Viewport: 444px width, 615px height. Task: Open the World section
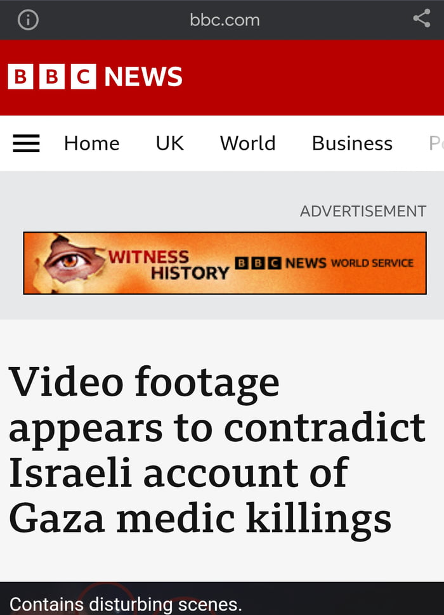(x=247, y=143)
